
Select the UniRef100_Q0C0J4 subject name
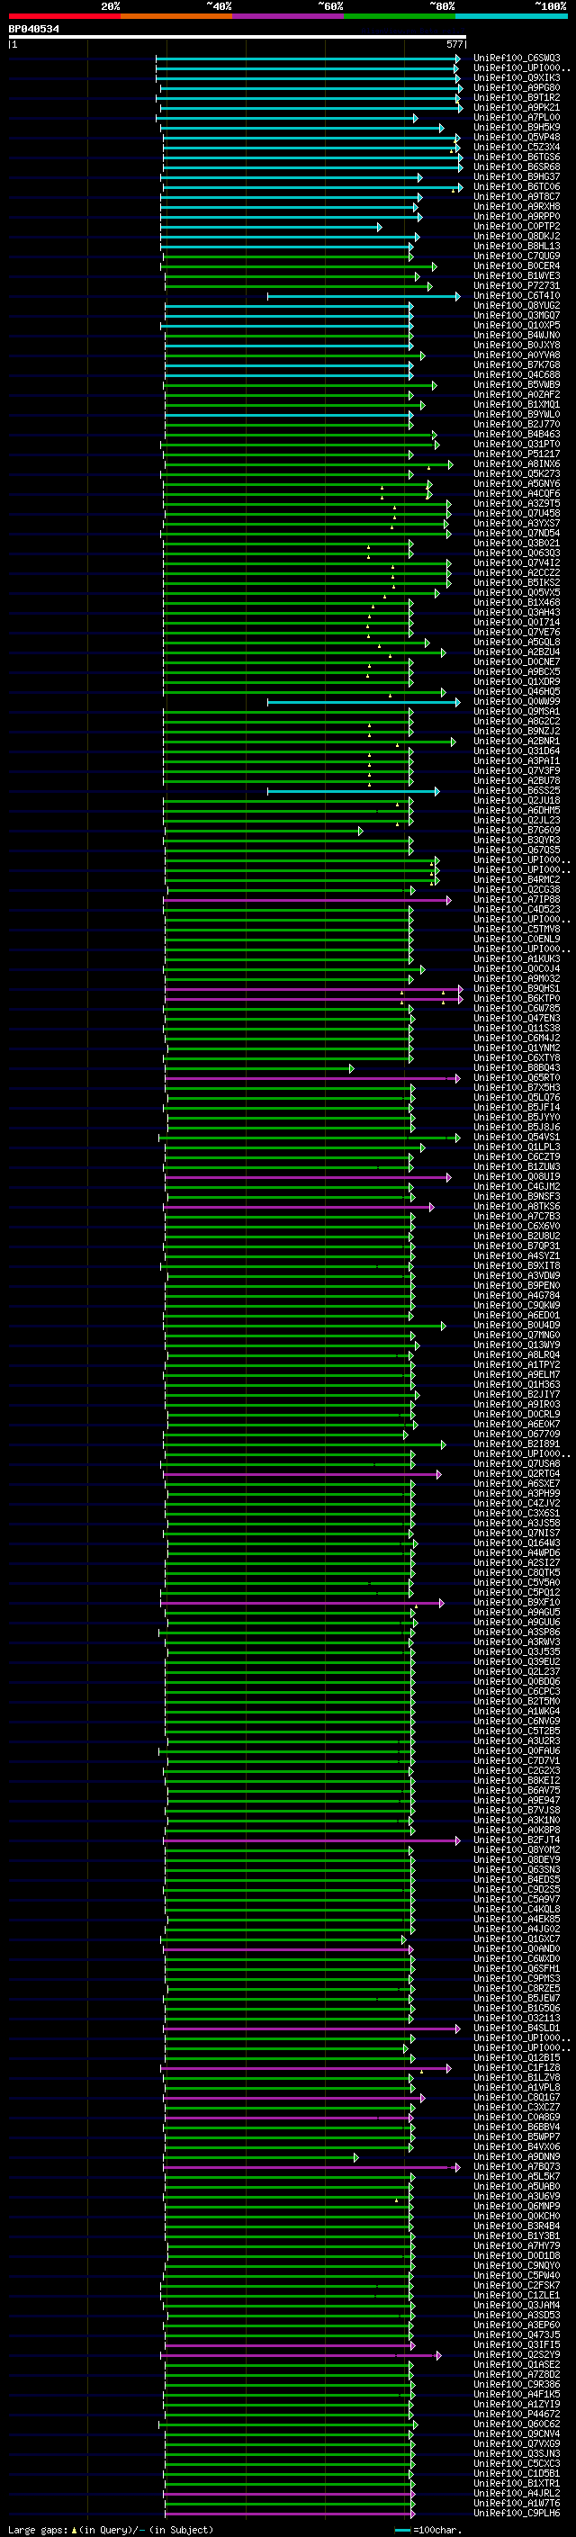517,968
